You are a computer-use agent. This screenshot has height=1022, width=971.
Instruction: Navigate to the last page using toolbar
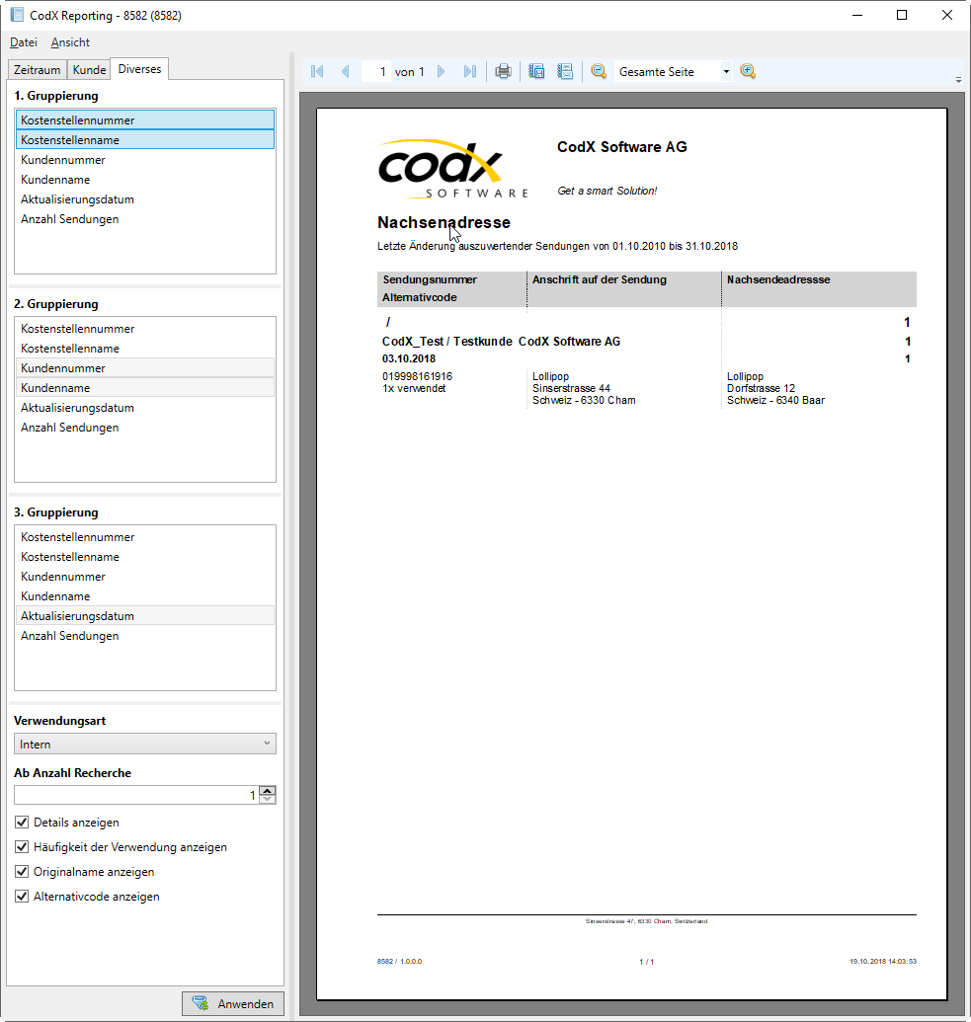click(470, 71)
